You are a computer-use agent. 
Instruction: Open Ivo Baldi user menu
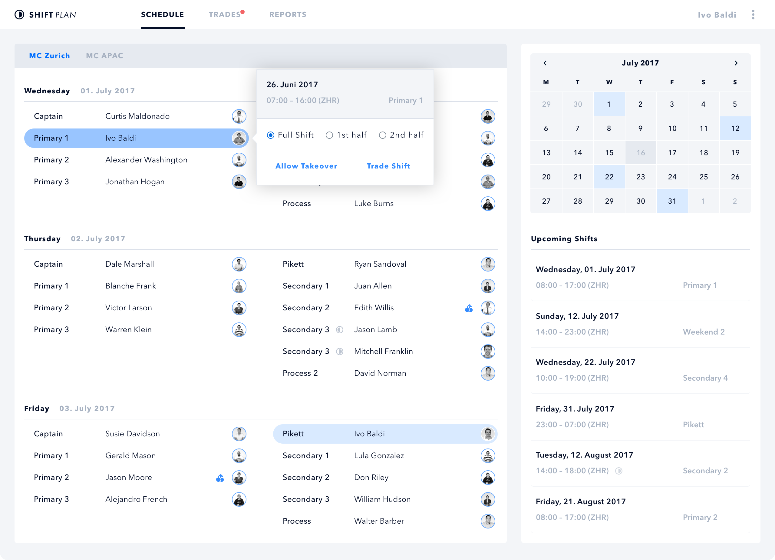(717, 15)
